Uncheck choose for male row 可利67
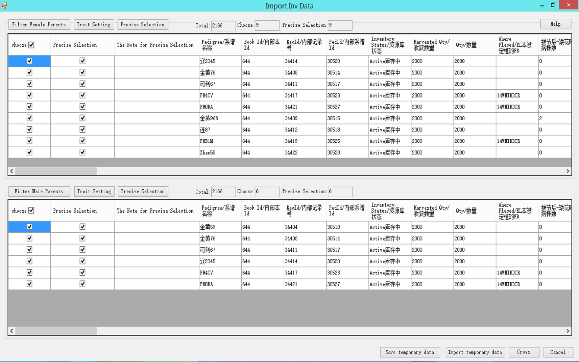579x362 pixels. (x=30, y=250)
